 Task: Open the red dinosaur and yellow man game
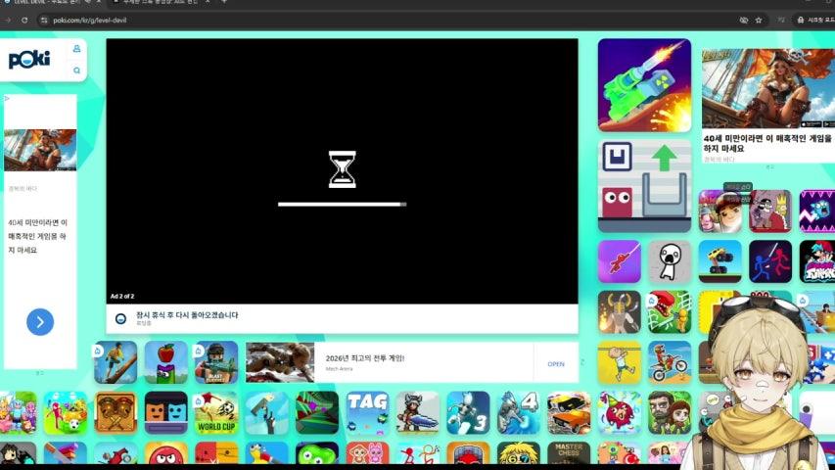tap(670, 312)
